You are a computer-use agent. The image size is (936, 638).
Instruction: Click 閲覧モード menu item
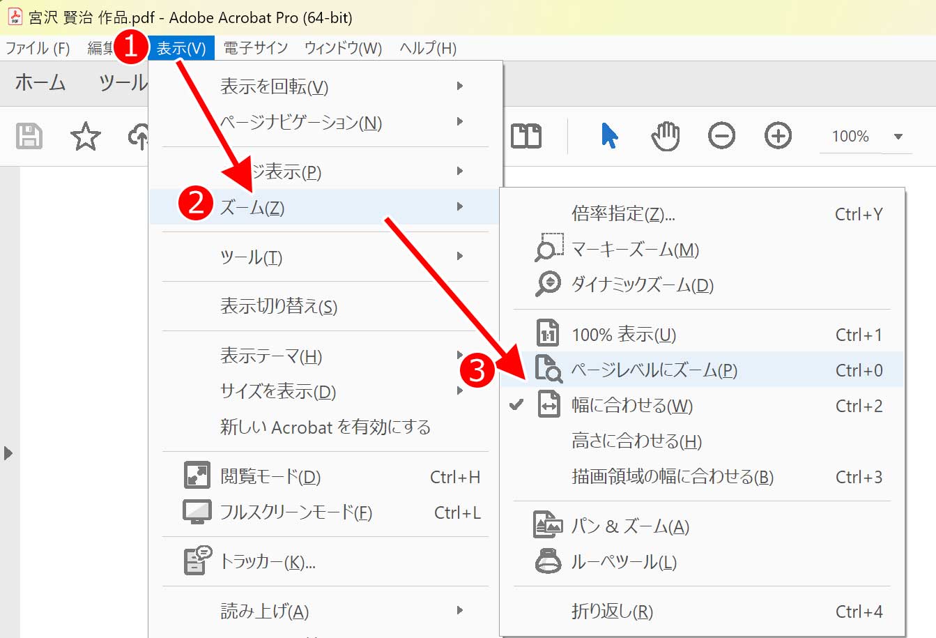pos(325,476)
